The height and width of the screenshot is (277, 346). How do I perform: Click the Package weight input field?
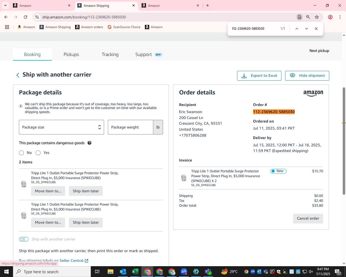(131, 127)
